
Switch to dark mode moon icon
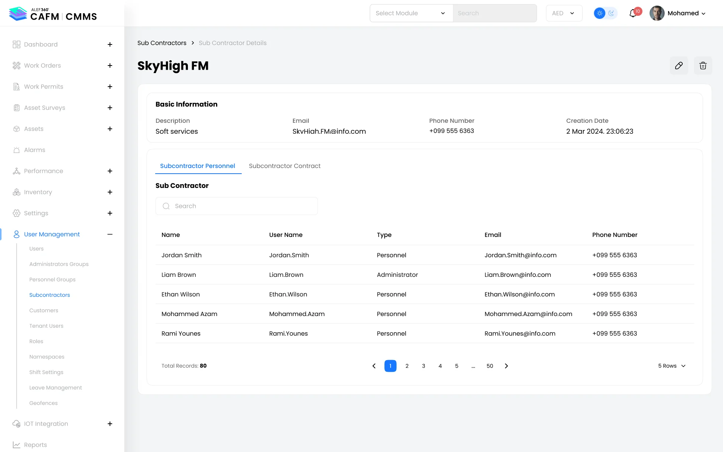click(612, 13)
